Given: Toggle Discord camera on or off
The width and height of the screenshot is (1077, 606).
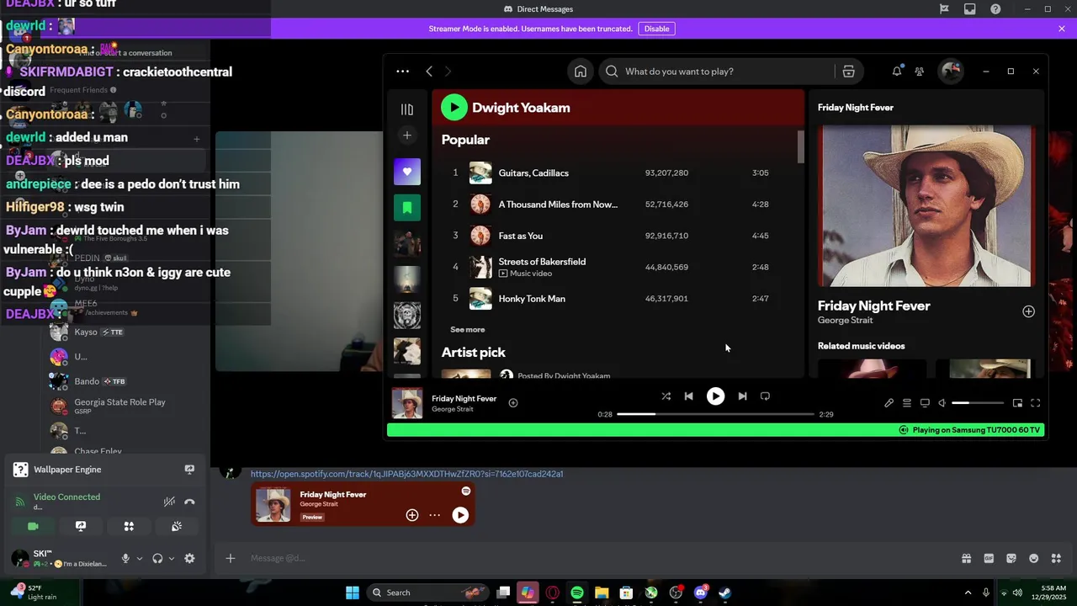Looking at the screenshot, I should 33,526.
